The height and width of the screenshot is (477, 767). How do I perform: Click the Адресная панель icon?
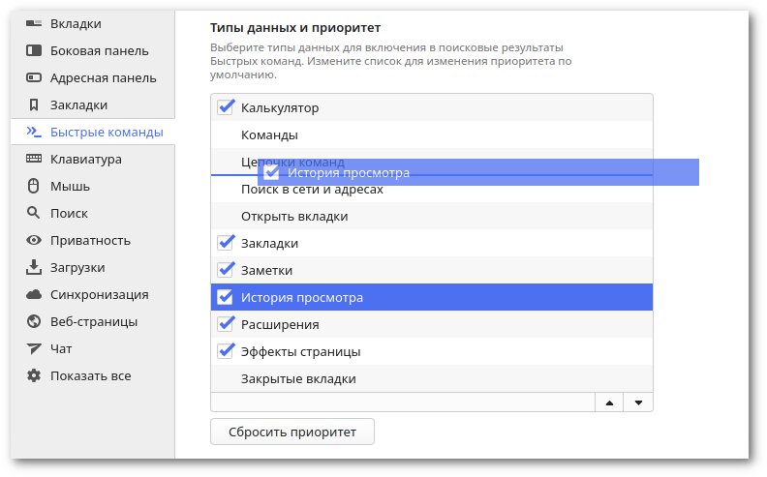click(34, 77)
